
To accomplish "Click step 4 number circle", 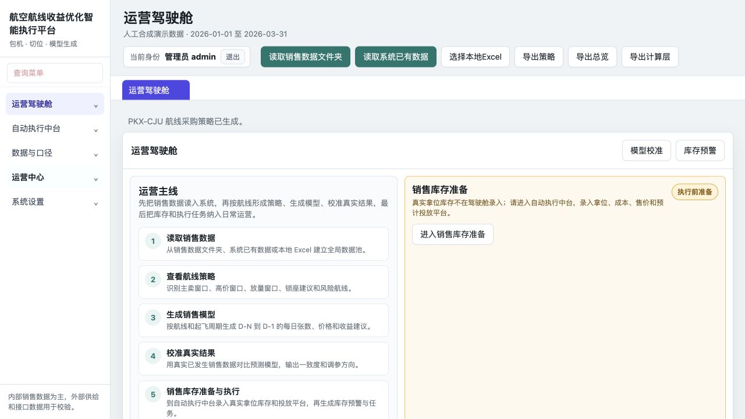I will coord(153,356).
